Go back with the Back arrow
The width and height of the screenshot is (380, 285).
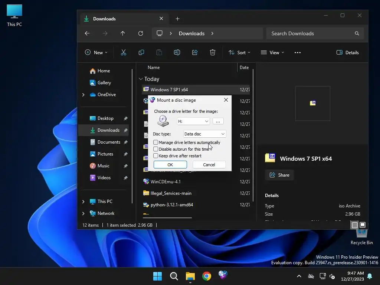click(x=87, y=33)
